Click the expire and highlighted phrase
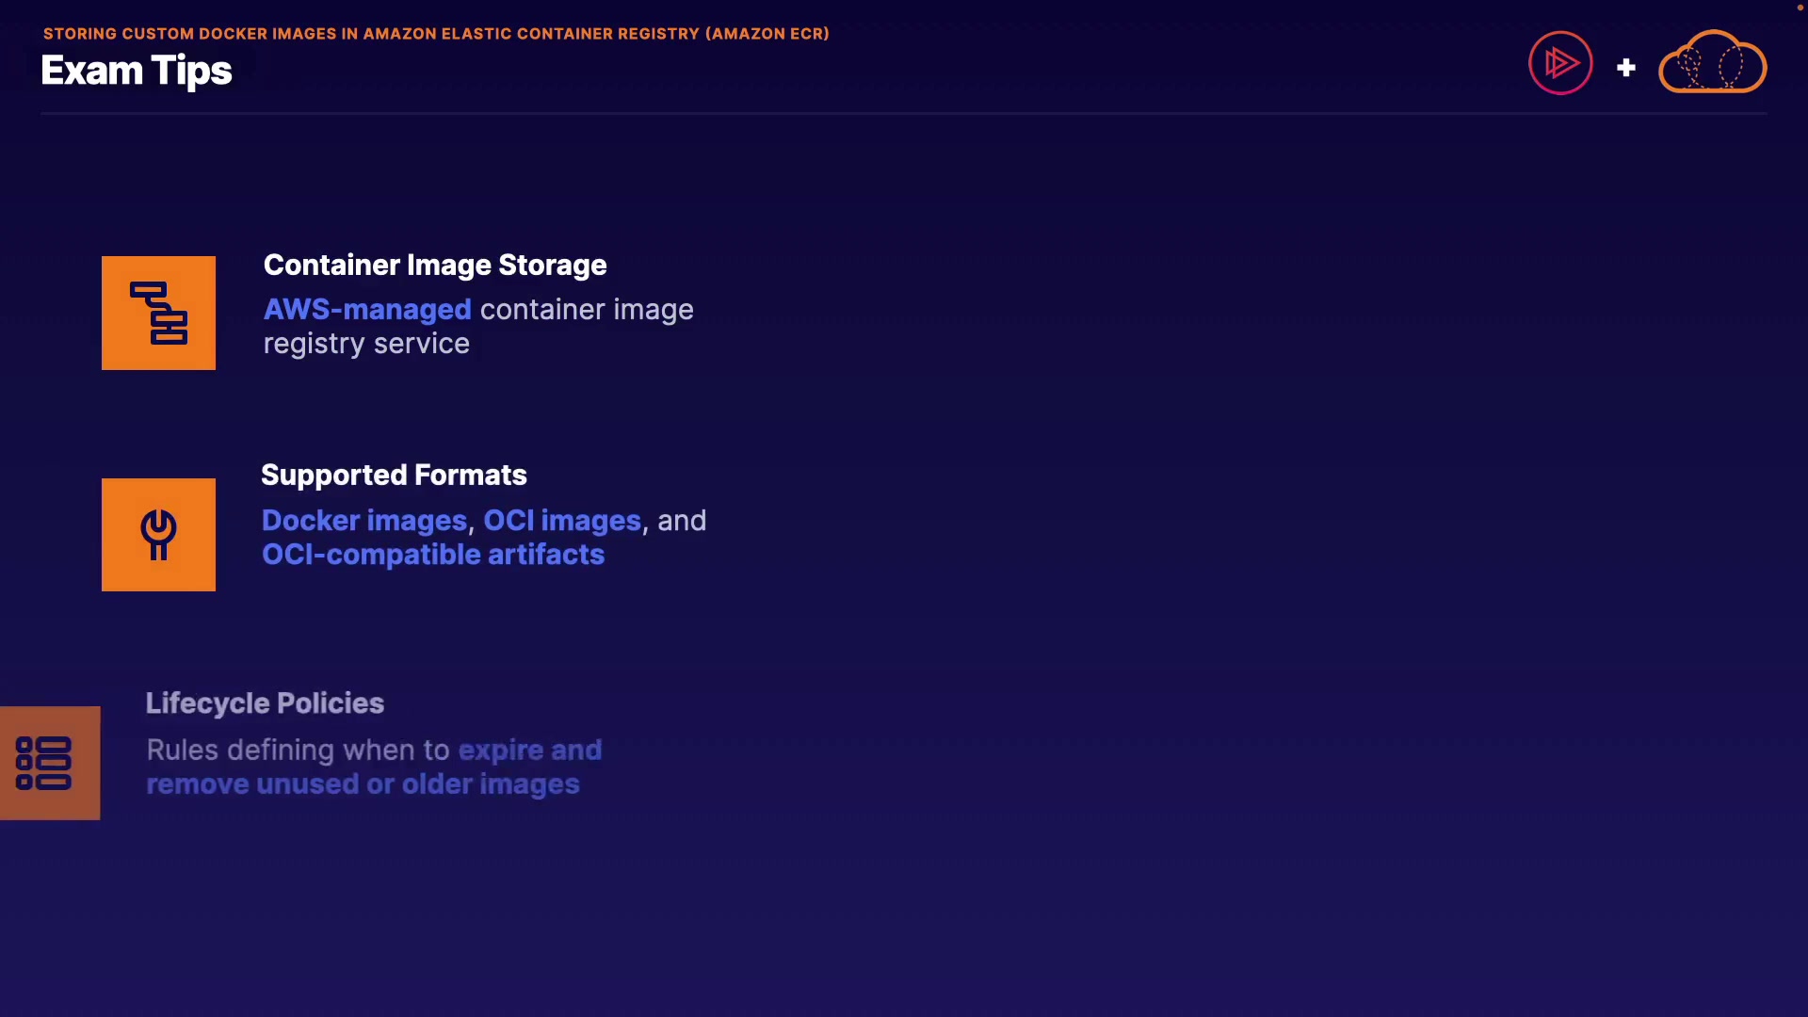Viewport: 1808px width, 1017px height. pos(530,751)
